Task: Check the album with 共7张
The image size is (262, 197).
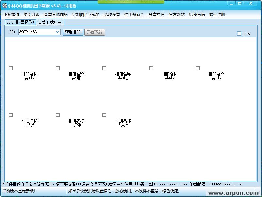Action: (57, 115)
